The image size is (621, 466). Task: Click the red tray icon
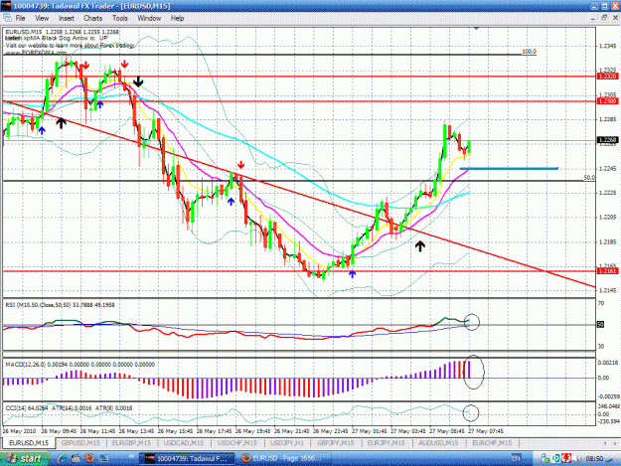click(566, 458)
